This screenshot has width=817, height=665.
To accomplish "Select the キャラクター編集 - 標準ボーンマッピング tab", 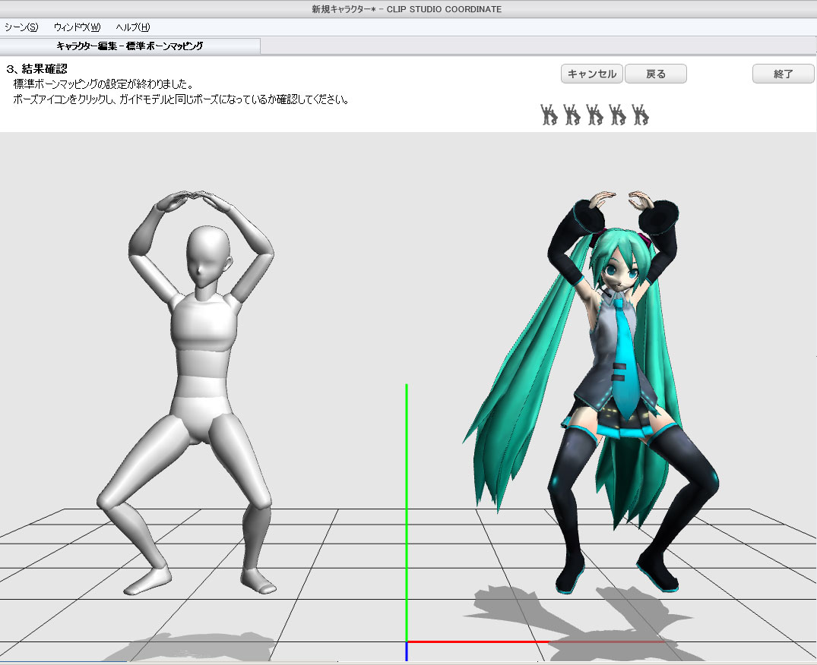I will tap(130, 46).
